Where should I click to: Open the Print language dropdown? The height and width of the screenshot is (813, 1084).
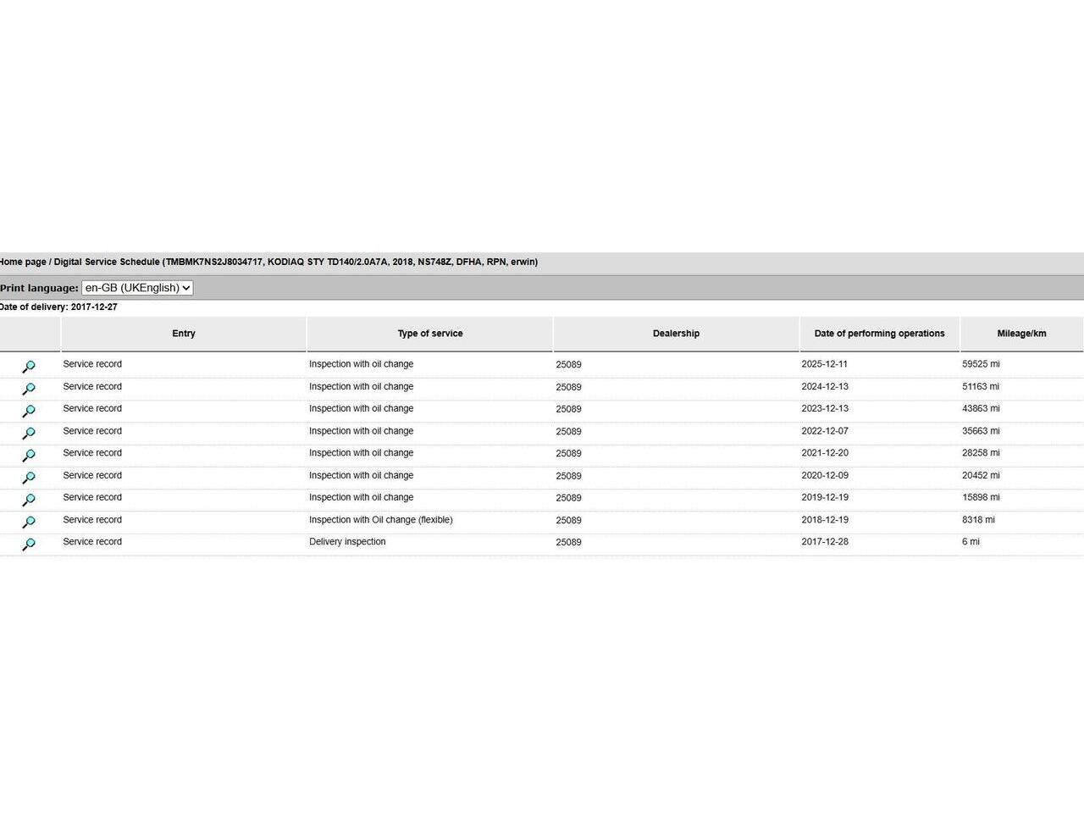pos(137,288)
